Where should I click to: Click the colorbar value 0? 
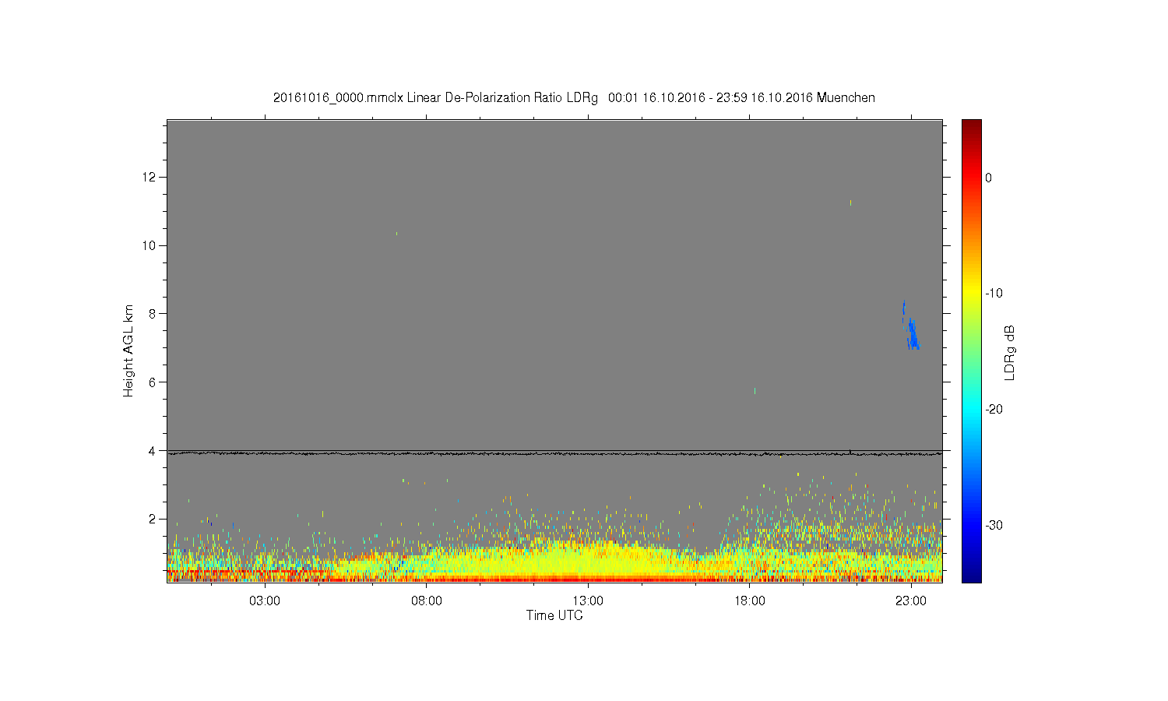(x=988, y=178)
